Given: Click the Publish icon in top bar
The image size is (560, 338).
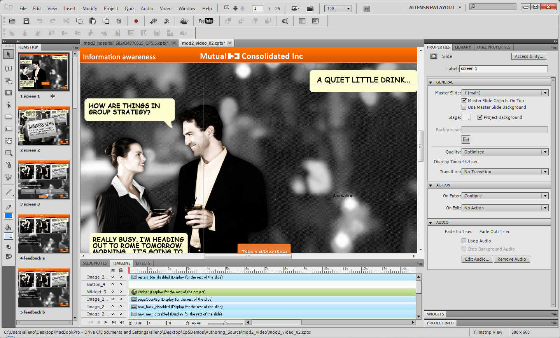Looking at the screenshot, I should click(x=310, y=9).
